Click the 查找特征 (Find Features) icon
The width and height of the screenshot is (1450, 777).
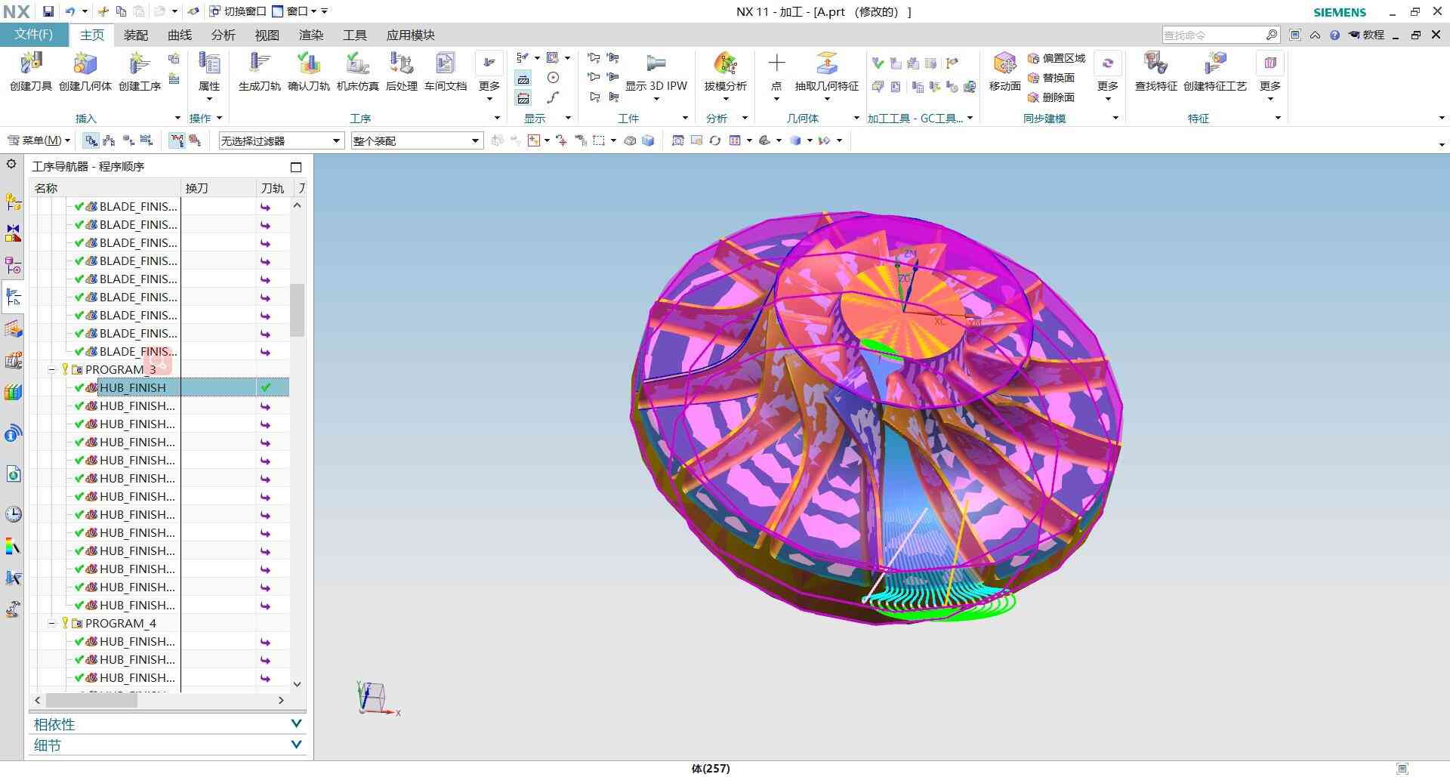point(1155,64)
